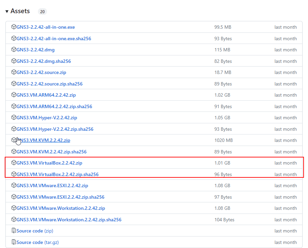Image resolution: width=308 pixels, height=248 pixels.
Task: Download GNS3.VM.VirtualBox.2.2.42.zip
Action: (49, 163)
